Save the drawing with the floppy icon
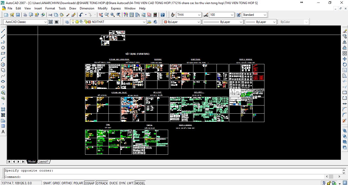 (18, 15)
